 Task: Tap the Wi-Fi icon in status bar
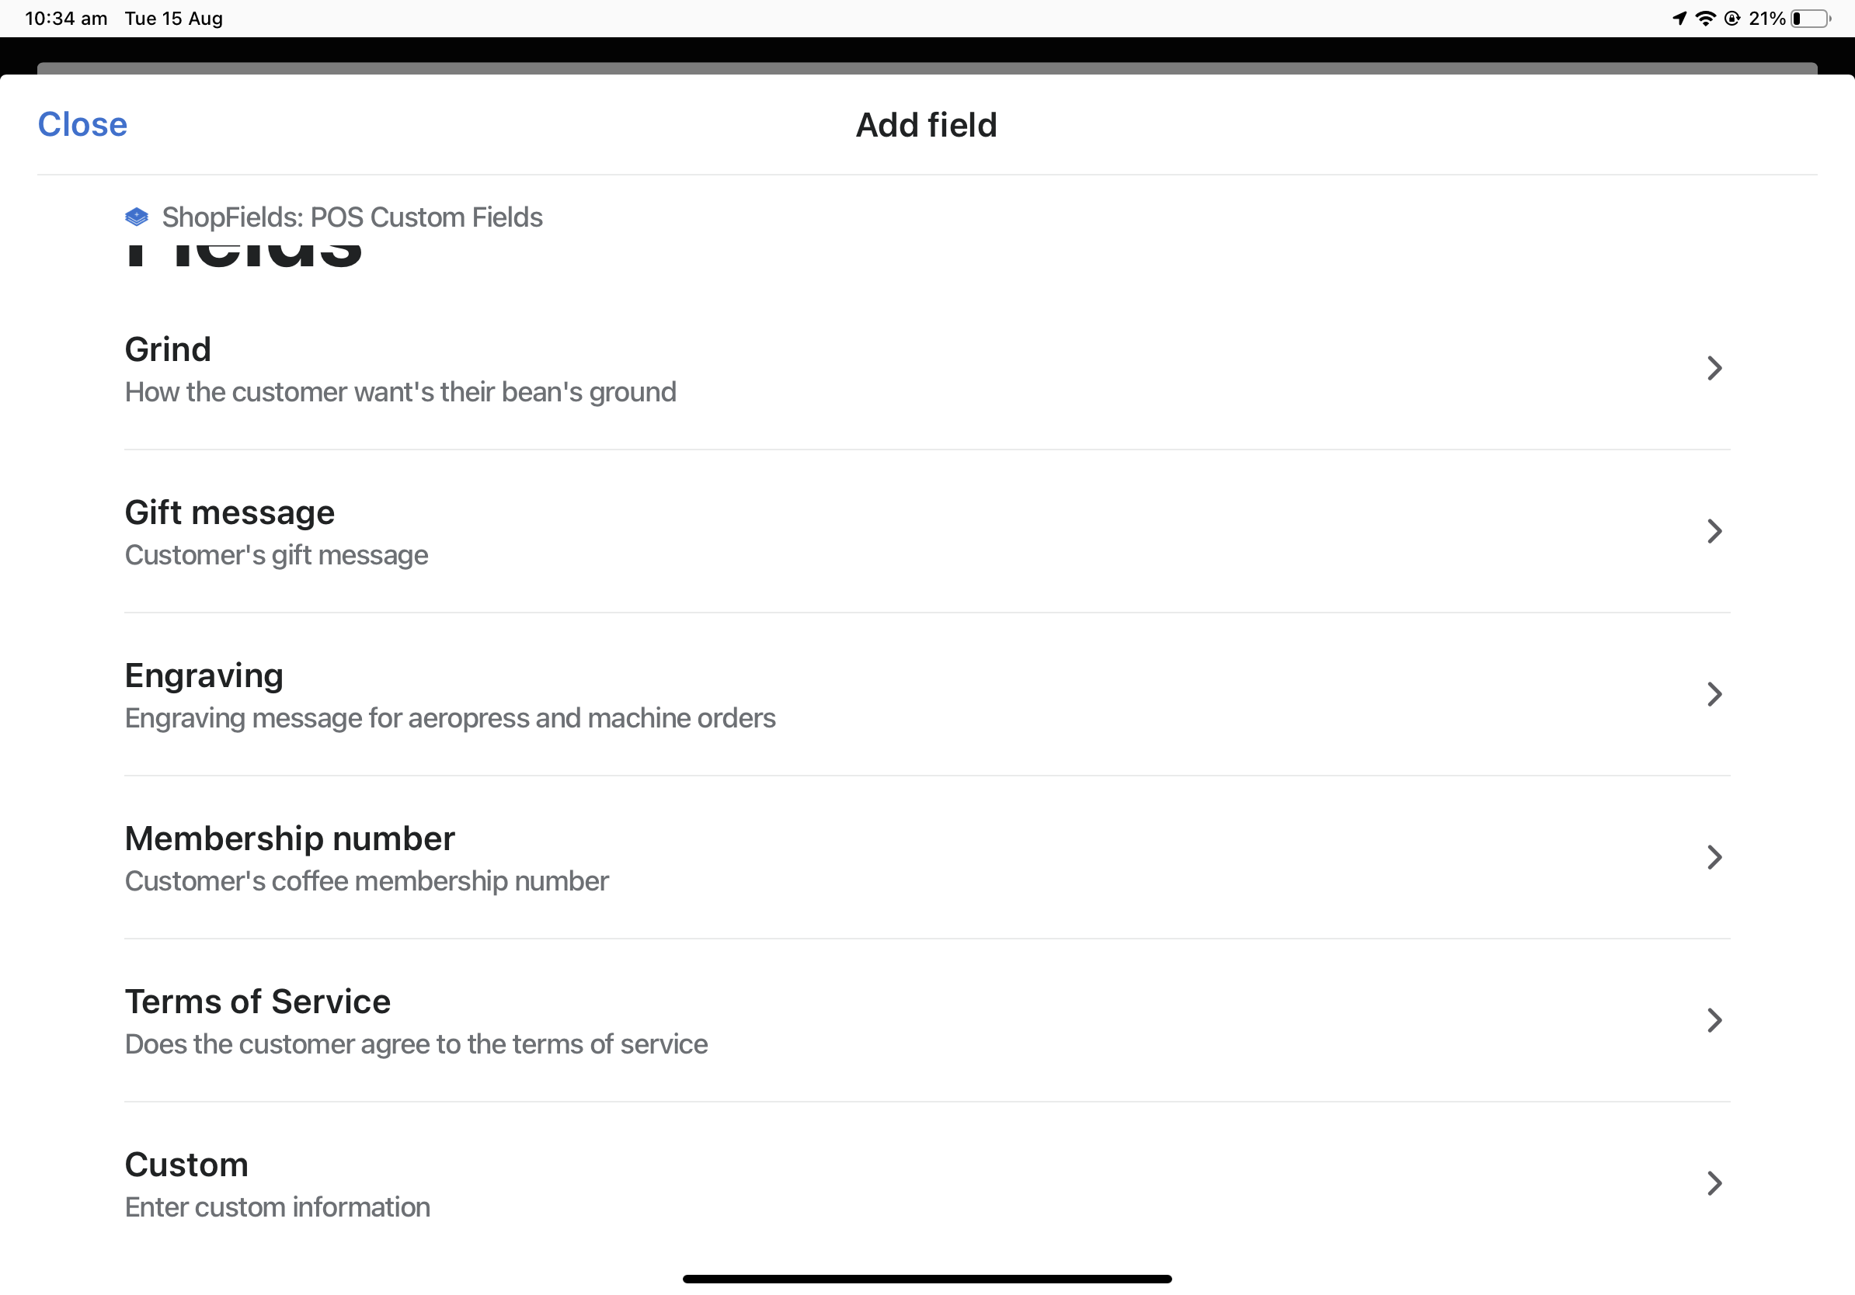coord(1706,18)
